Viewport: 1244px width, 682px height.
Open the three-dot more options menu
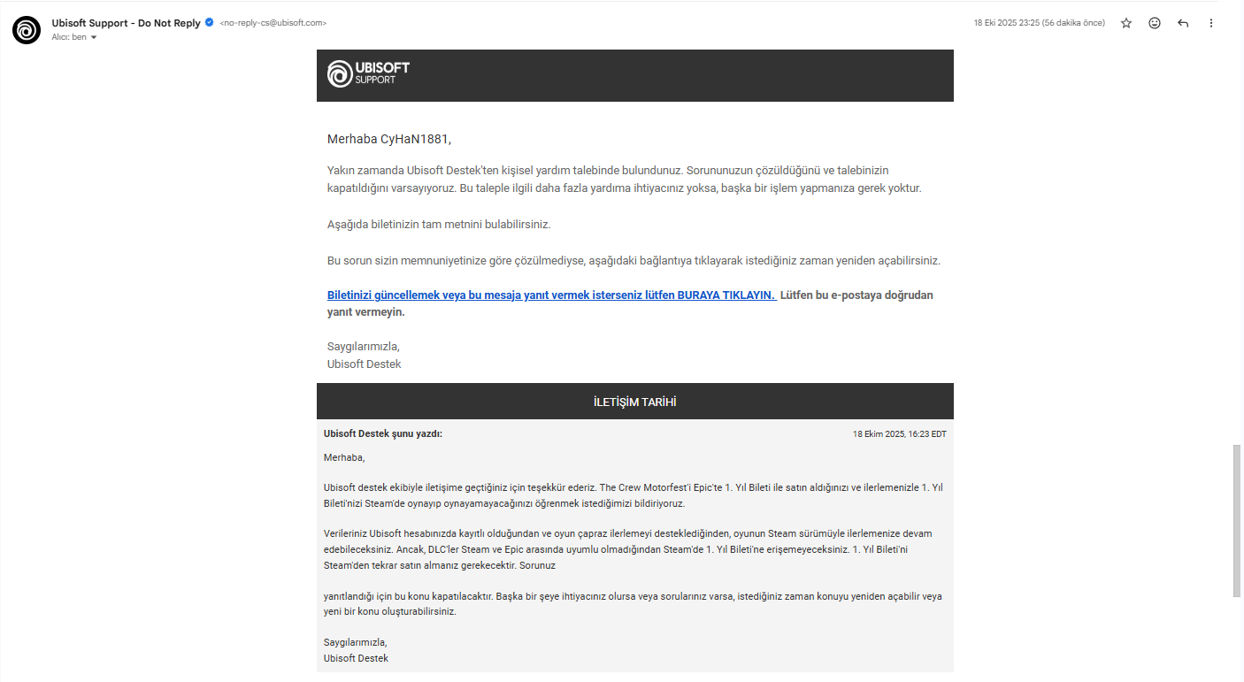point(1211,23)
